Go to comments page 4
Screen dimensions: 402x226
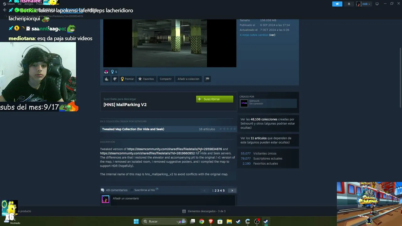(x=221, y=191)
